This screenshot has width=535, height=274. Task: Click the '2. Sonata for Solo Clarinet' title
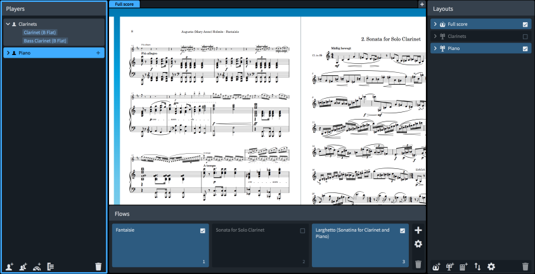(x=390, y=39)
